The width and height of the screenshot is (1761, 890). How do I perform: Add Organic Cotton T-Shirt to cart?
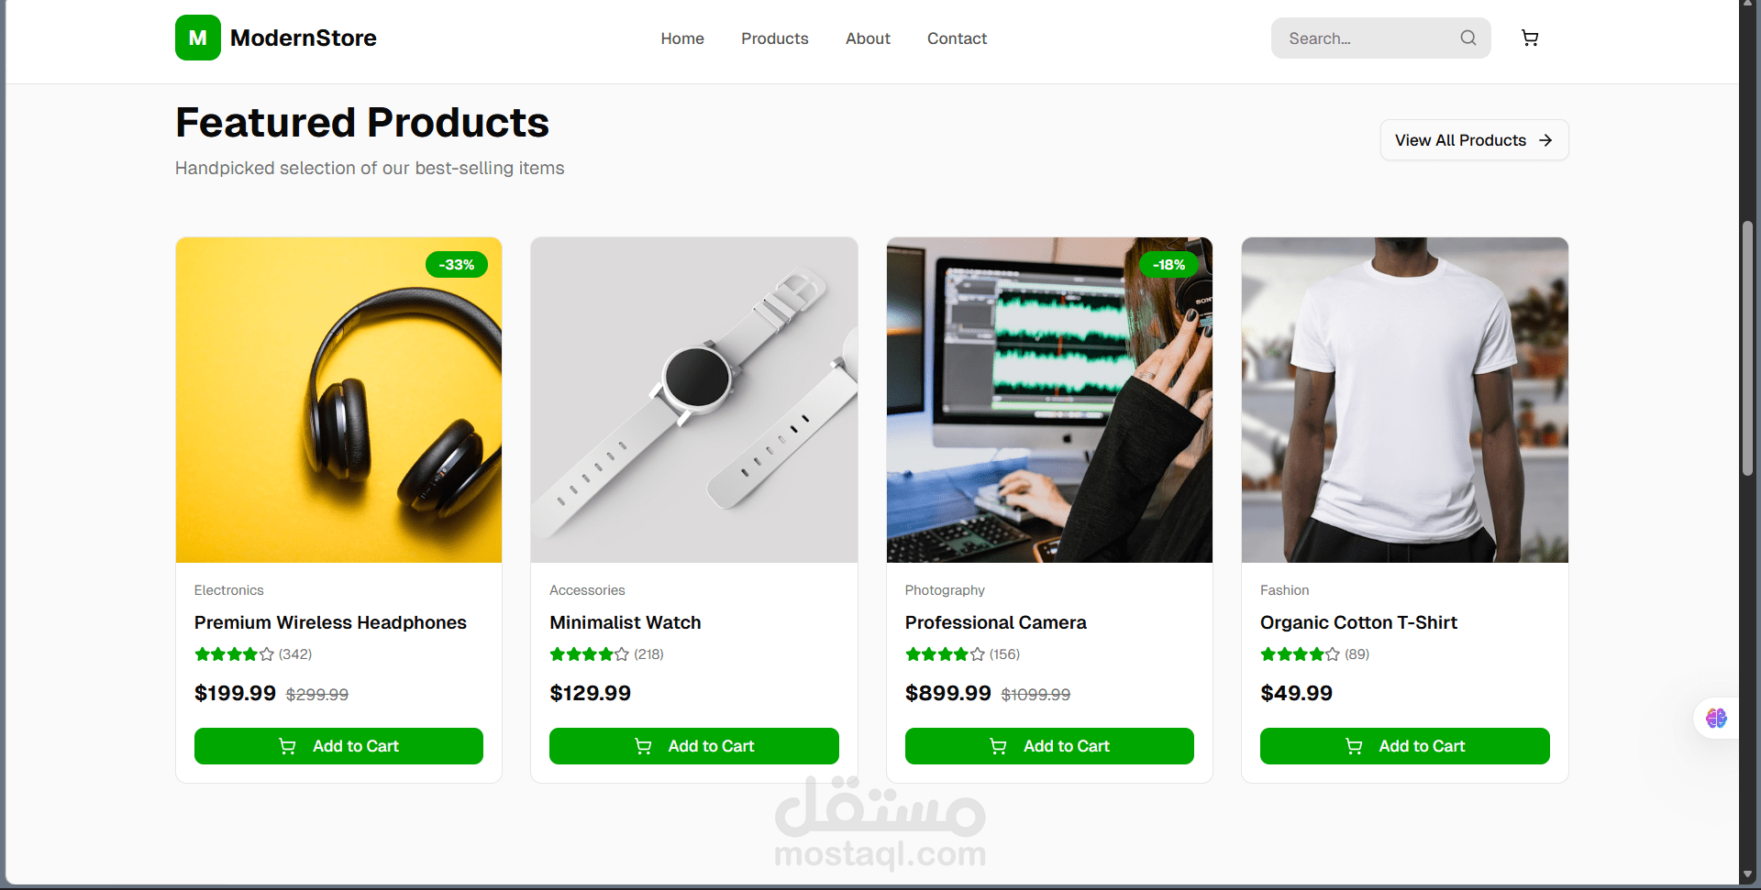(x=1405, y=746)
